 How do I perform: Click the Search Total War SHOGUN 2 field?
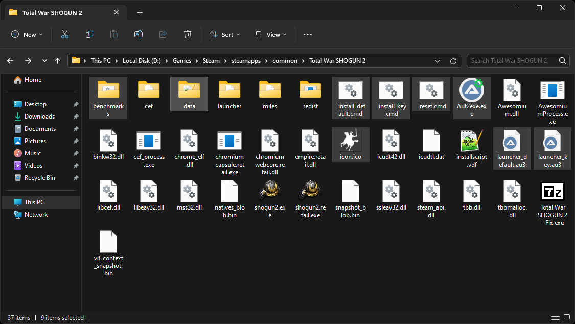point(512,61)
